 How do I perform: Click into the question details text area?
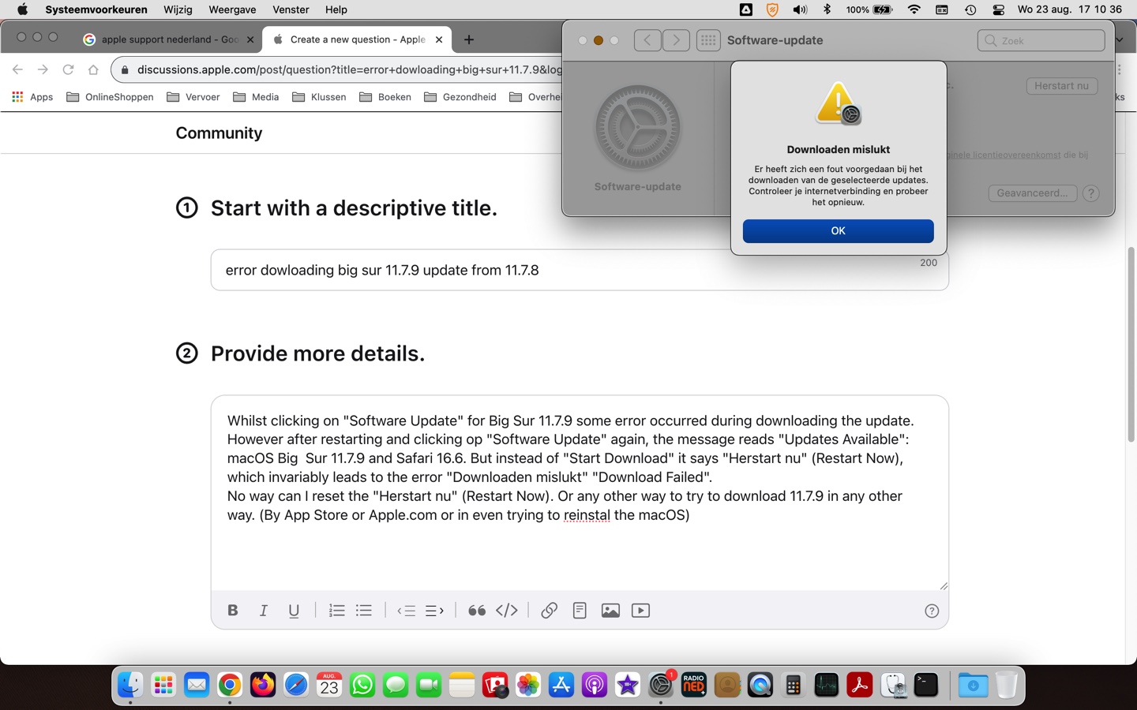pos(580,493)
